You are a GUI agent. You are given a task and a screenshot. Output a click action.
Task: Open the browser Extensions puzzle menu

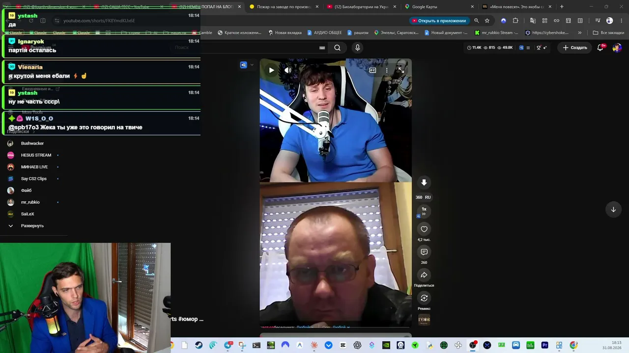tap(515, 21)
